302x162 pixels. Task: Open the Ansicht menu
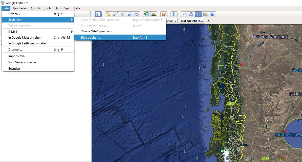click(x=36, y=8)
